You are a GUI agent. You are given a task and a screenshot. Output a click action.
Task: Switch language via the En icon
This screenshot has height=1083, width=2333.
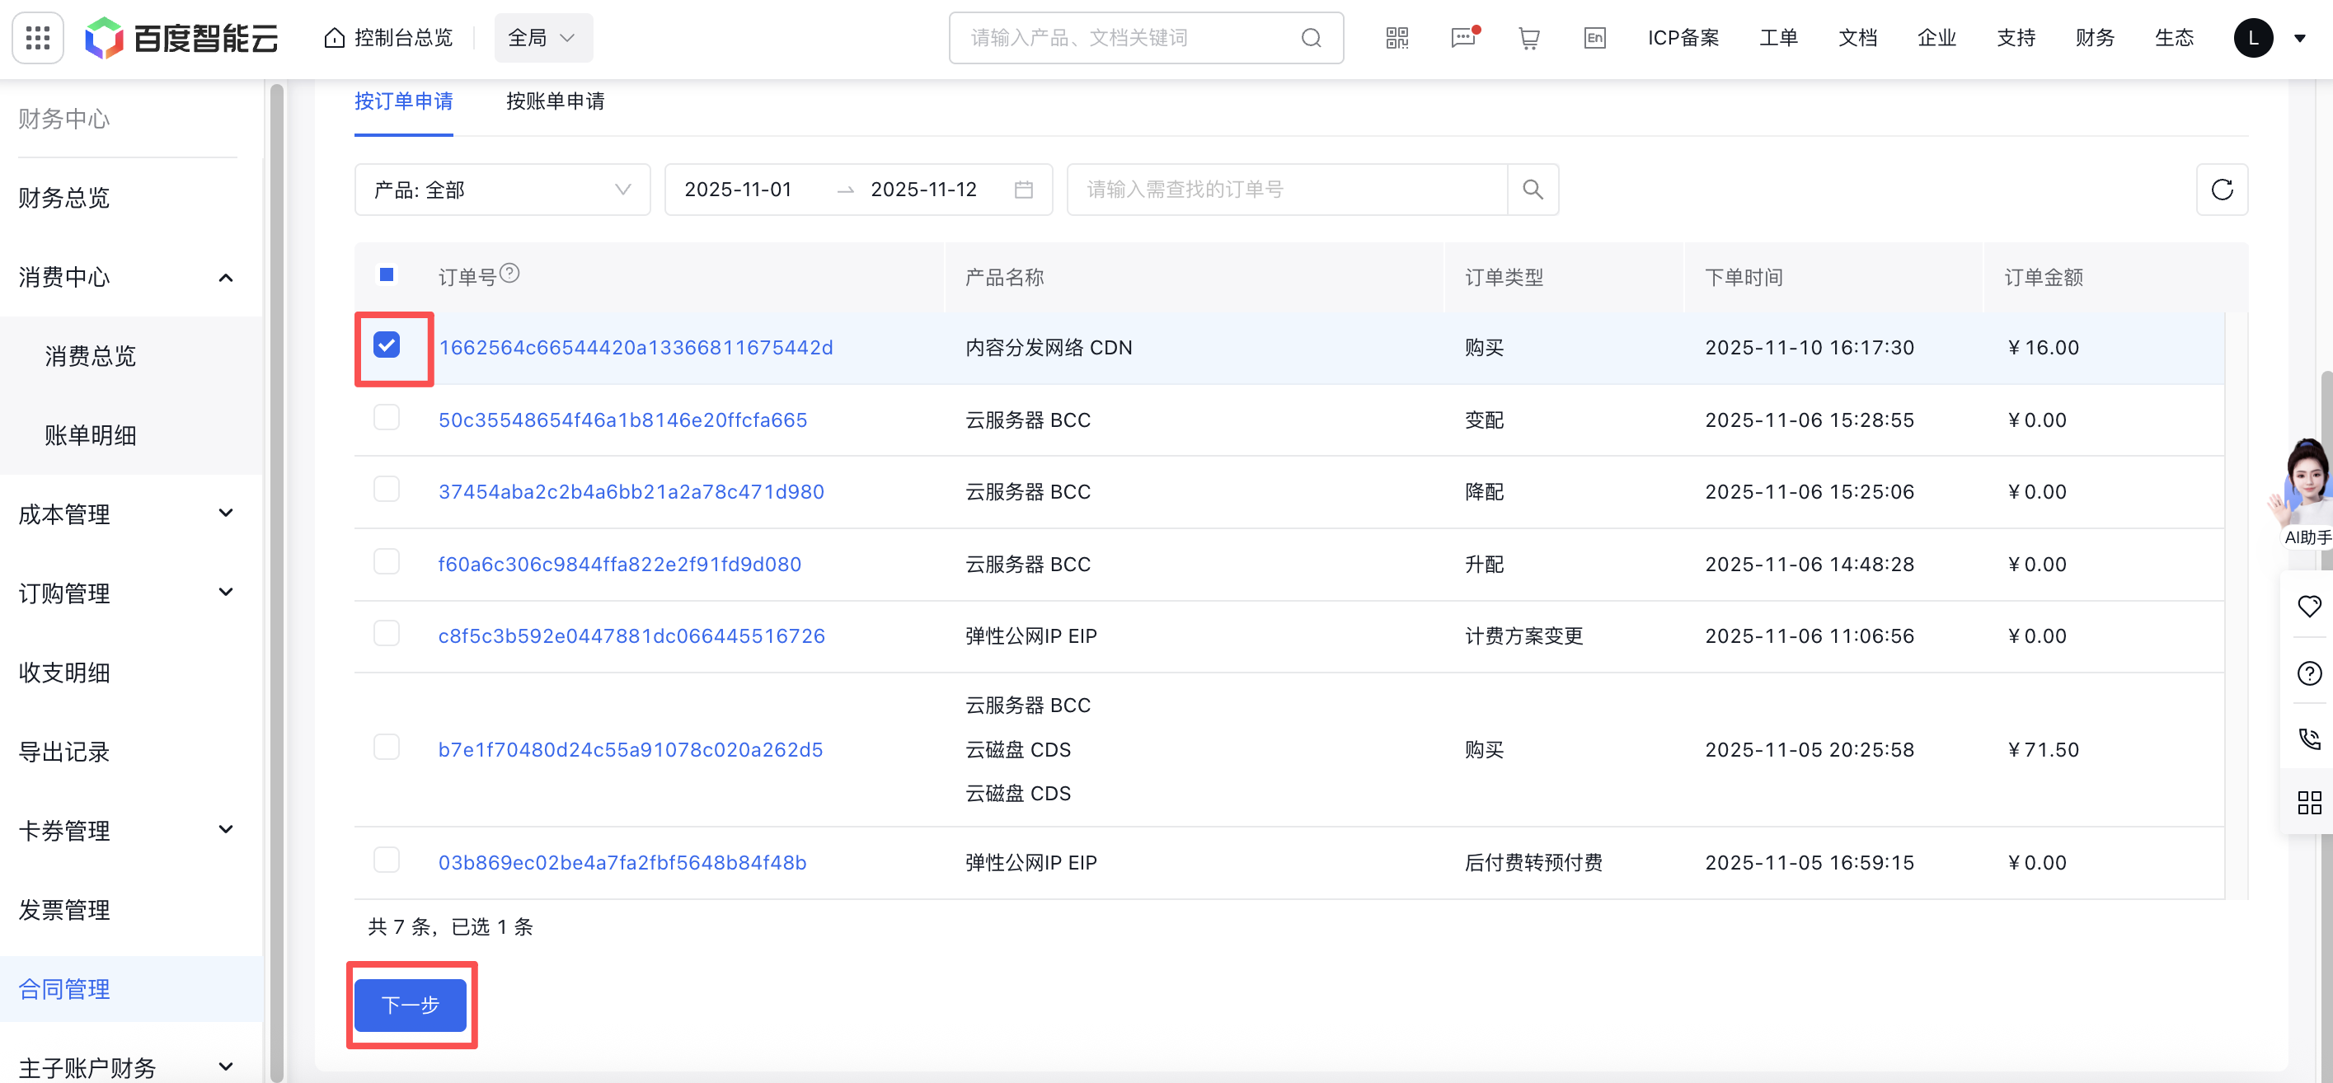point(1595,37)
